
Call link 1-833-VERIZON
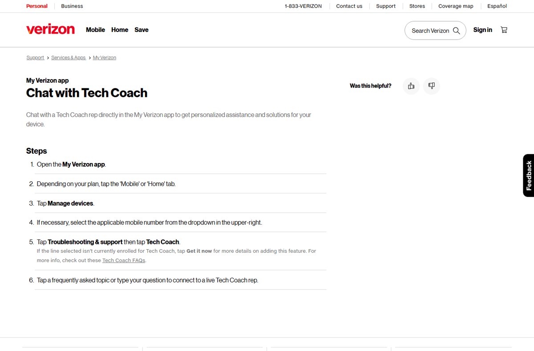coord(303,6)
